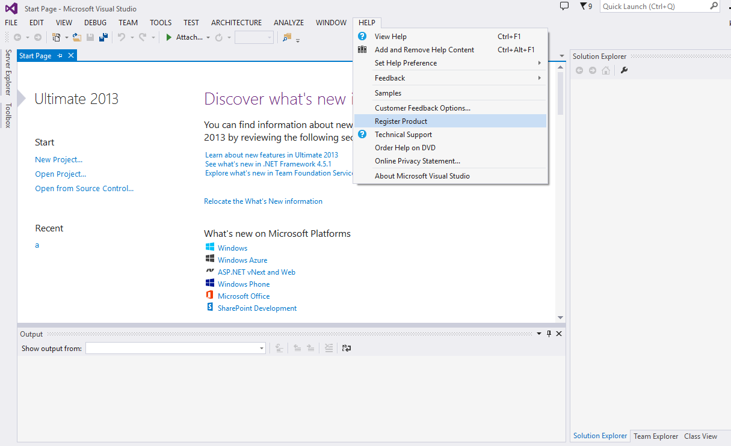Click the Find Message in Code output icon
This screenshot has width=731, height=446.
click(x=279, y=348)
